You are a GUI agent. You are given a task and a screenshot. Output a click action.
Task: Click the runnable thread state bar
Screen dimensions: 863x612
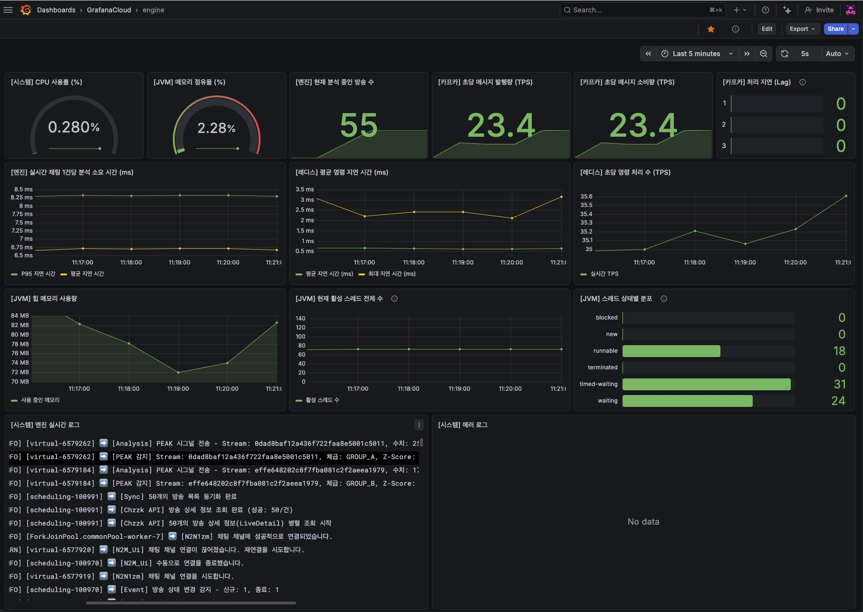[671, 351]
